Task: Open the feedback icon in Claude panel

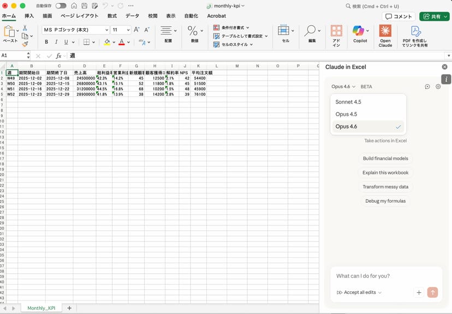Action: [x=427, y=86]
